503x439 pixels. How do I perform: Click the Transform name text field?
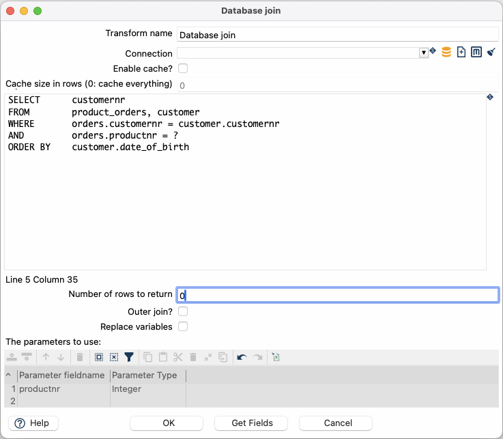[337, 35]
